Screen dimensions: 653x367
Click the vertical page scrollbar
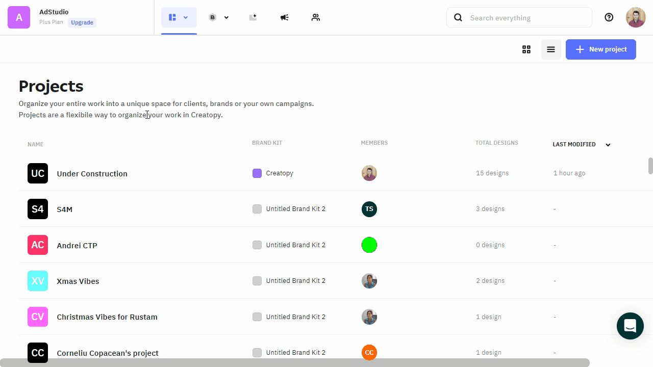650,166
